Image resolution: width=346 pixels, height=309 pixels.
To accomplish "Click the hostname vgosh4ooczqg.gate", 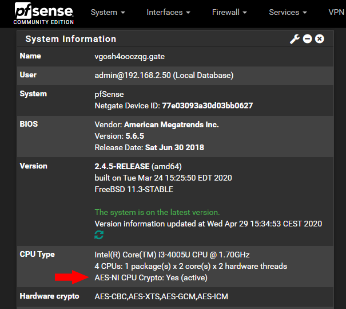I will pos(129,56).
